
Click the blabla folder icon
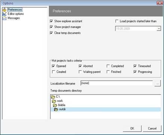pos(55,105)
